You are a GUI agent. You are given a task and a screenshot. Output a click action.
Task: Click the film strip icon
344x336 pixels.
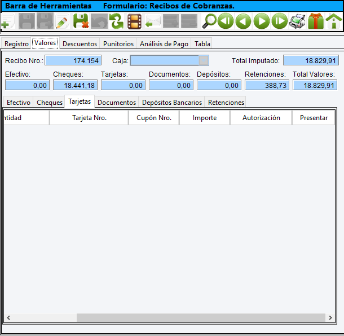pos(134,22)
